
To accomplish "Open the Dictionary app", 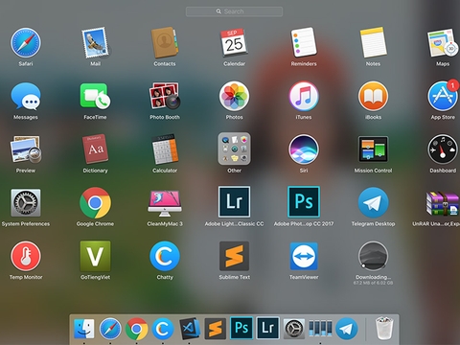I will pyautogui.click(x=95, y=149).
